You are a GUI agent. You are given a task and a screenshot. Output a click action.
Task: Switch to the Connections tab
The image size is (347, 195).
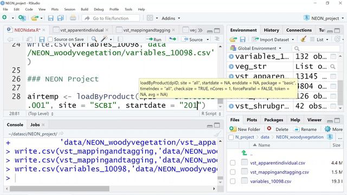tap(299, 30)
